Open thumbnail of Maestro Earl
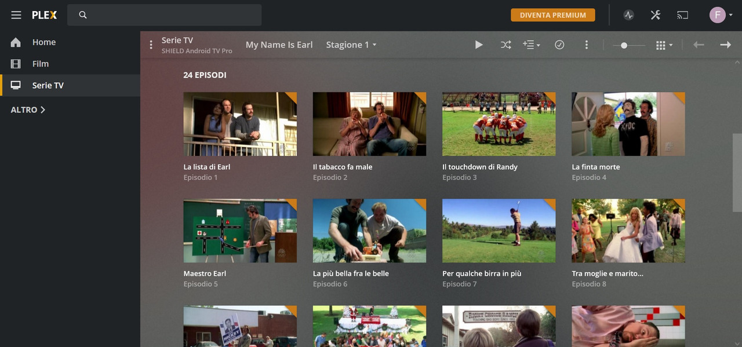The width and height of the screenshot is (742, 347). point(240,231)
